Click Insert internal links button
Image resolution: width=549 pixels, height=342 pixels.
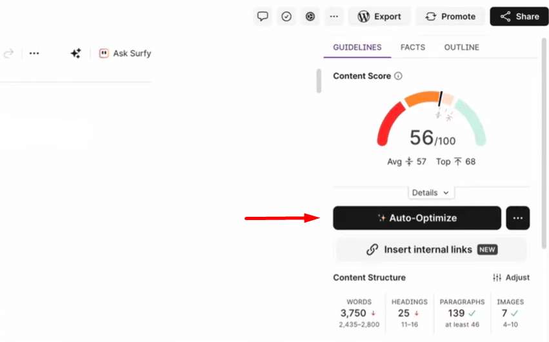tap(431, 250)
